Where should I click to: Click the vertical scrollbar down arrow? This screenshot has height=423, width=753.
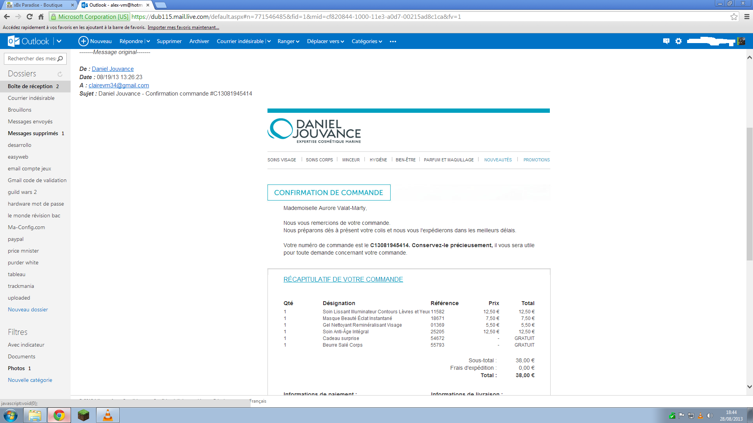749,387
